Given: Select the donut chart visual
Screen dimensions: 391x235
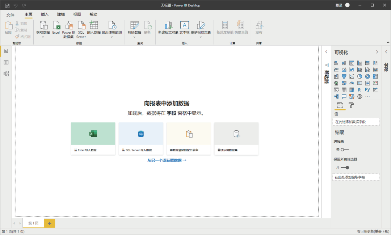Looking at the screenshot, I should pos(367,76).
